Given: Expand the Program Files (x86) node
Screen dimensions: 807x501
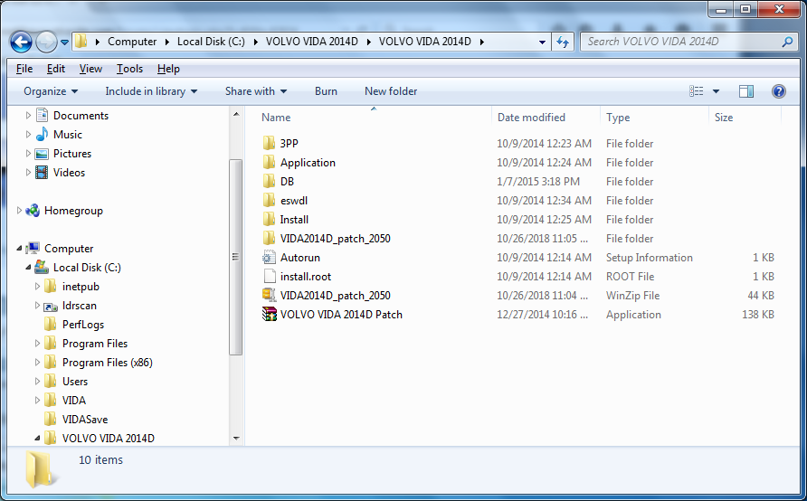Looking at the screenshot, I should [37, 362].
